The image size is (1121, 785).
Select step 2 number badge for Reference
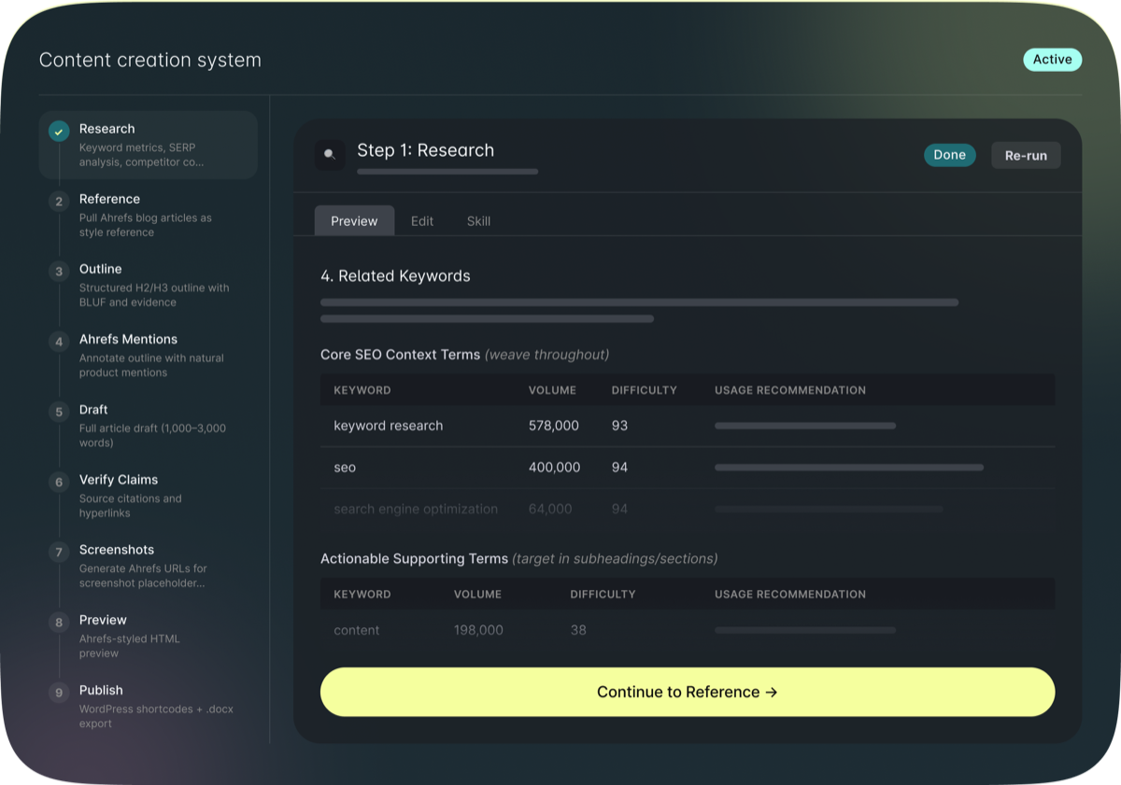[59, 202]
